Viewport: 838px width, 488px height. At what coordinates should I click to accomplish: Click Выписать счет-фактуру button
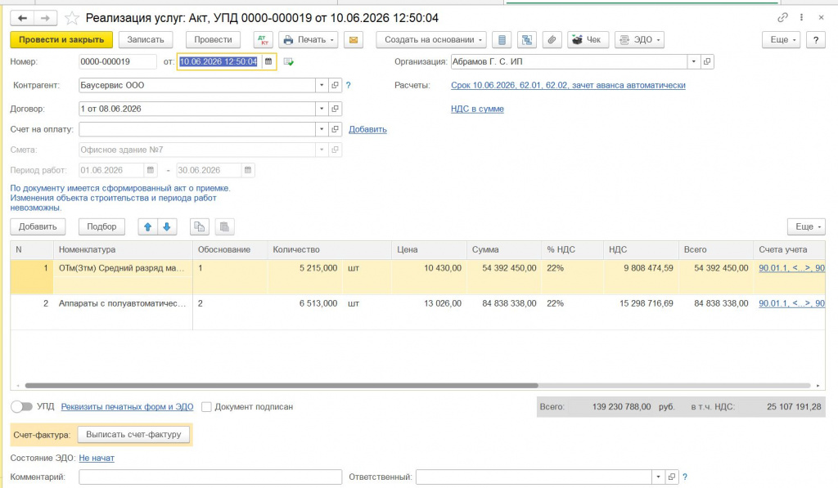click(133, 435)
